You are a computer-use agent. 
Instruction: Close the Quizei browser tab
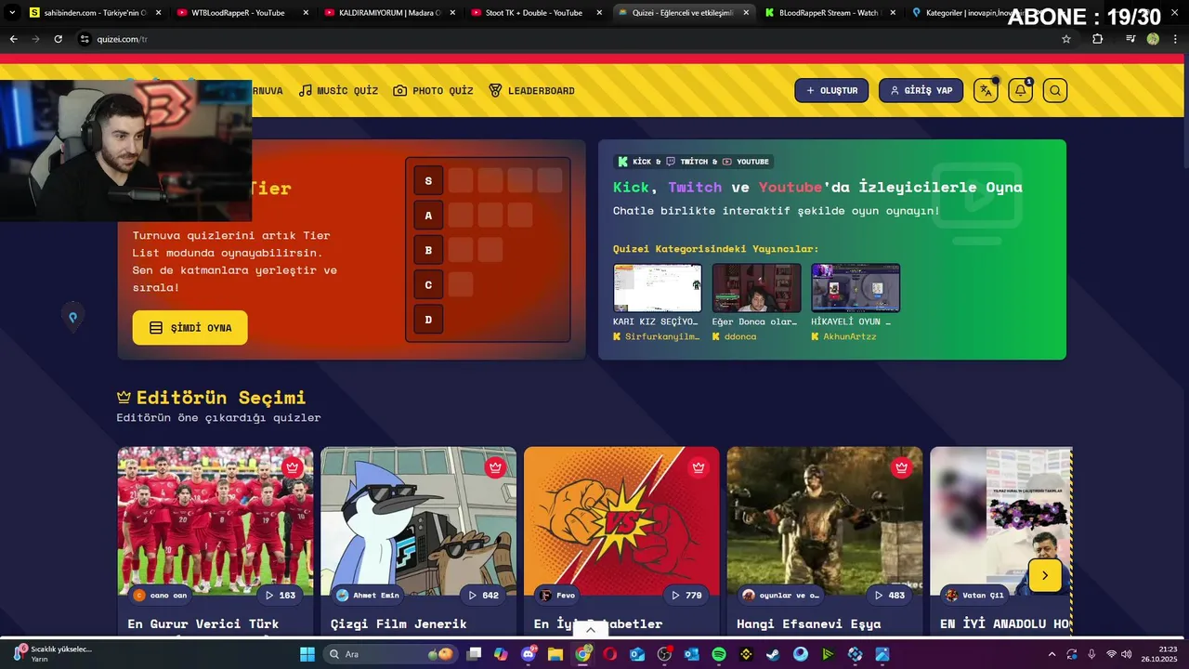point(746,13)
